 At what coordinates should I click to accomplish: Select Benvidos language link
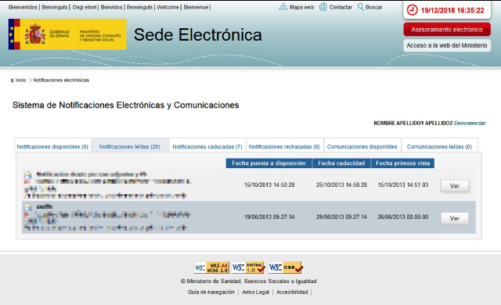click(111, 7)
